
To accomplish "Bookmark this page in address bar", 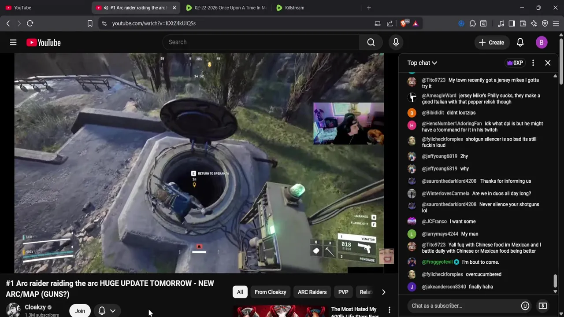I will (x=90, y=23).
